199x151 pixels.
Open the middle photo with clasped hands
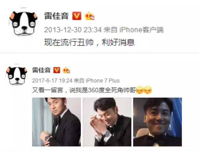[x=107, y=122]
